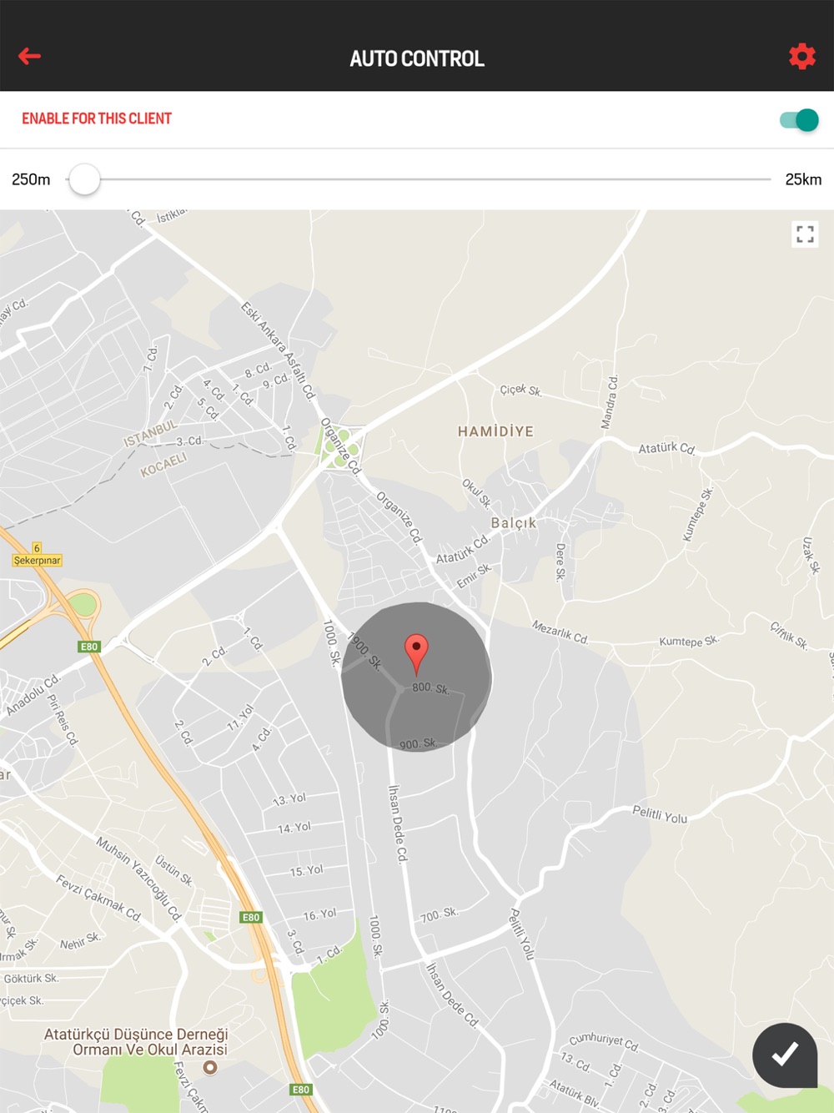Image resolution: width=834 pixels, height=1113 pixels.
Task: Click the HAMİDİYE district label
Action: [x=495, y=431]
